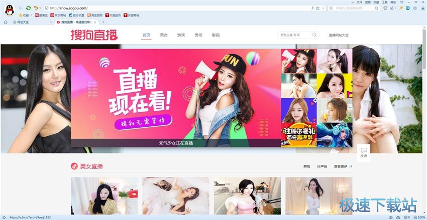Reload the page with green refresh icon

[x=28, y=8]
